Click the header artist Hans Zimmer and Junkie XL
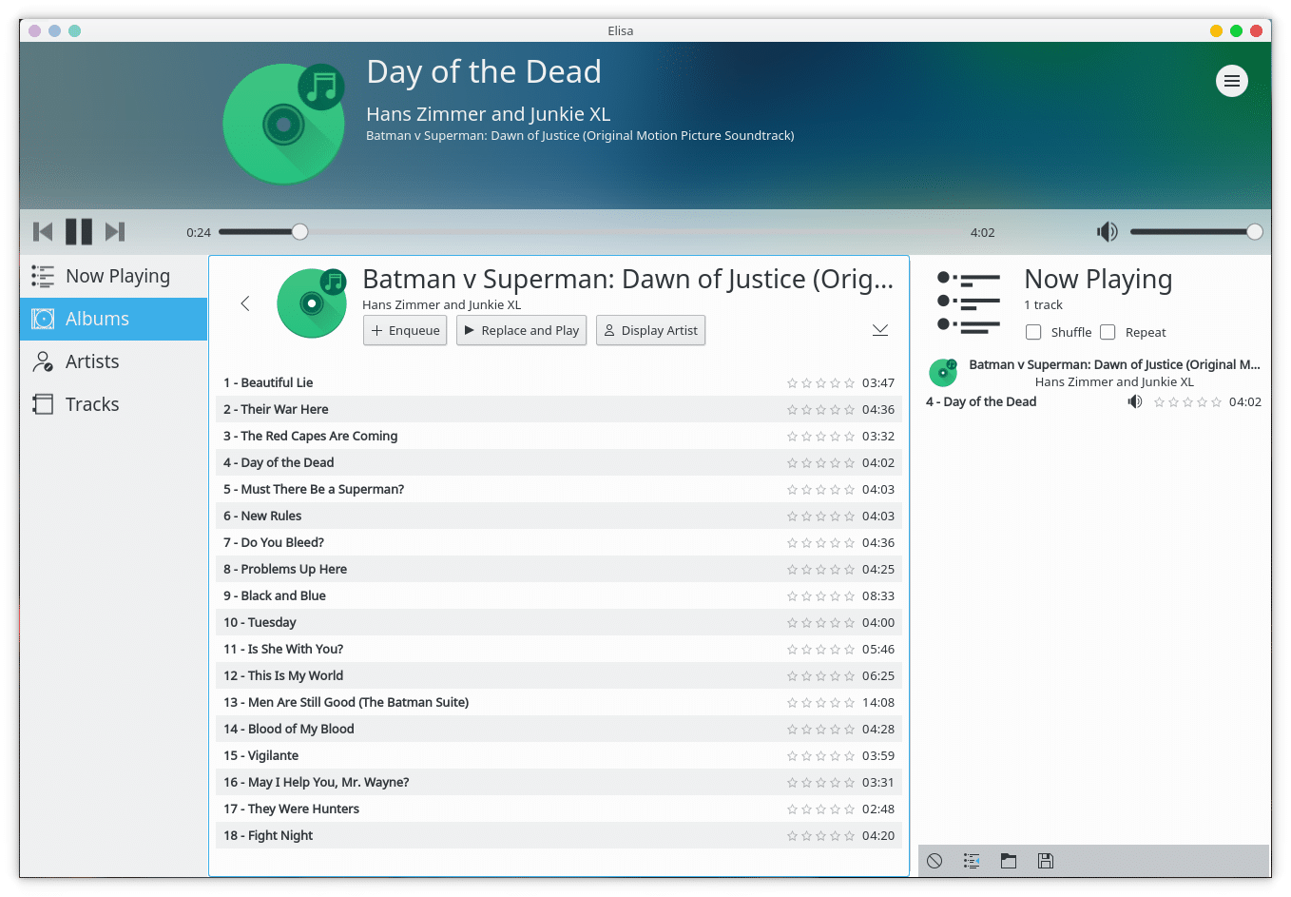Screen dimensions: 1291x897 point(488,114)
